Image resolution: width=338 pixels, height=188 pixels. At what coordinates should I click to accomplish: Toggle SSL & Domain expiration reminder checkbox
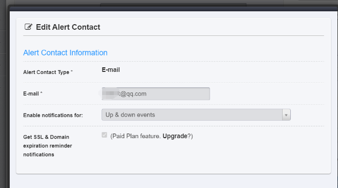(104, 135)
